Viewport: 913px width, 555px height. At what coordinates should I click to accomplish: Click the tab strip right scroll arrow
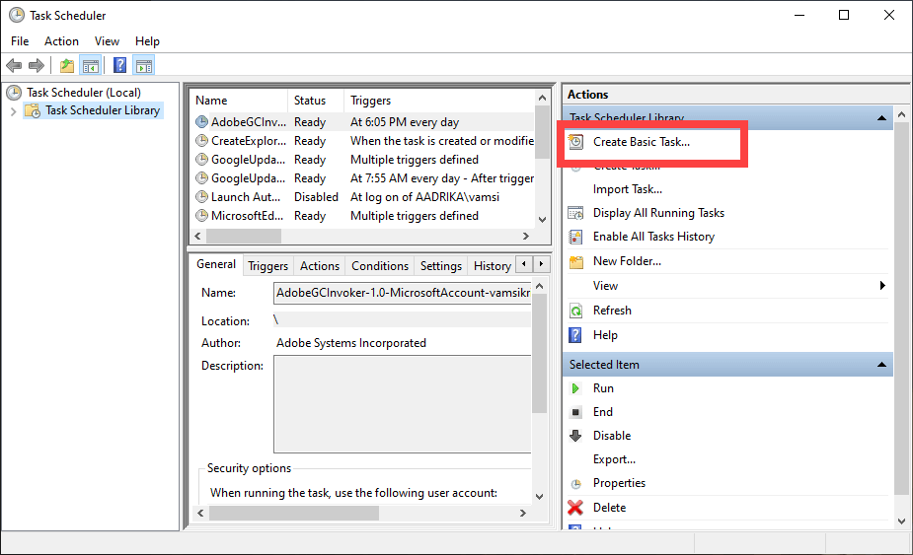pyautogui.click(x=542, y=264)
